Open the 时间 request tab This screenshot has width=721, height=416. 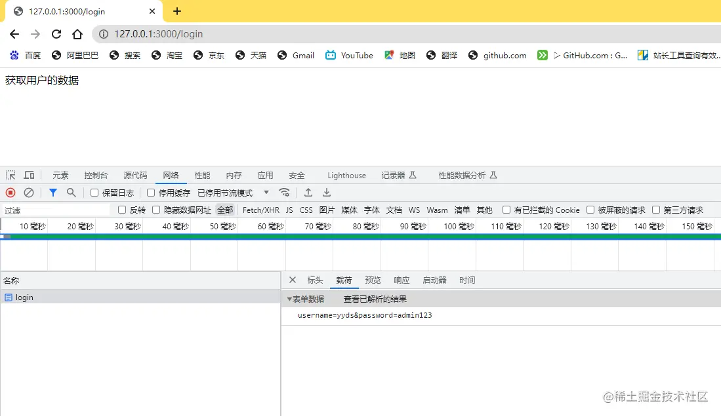coord(467,280)
